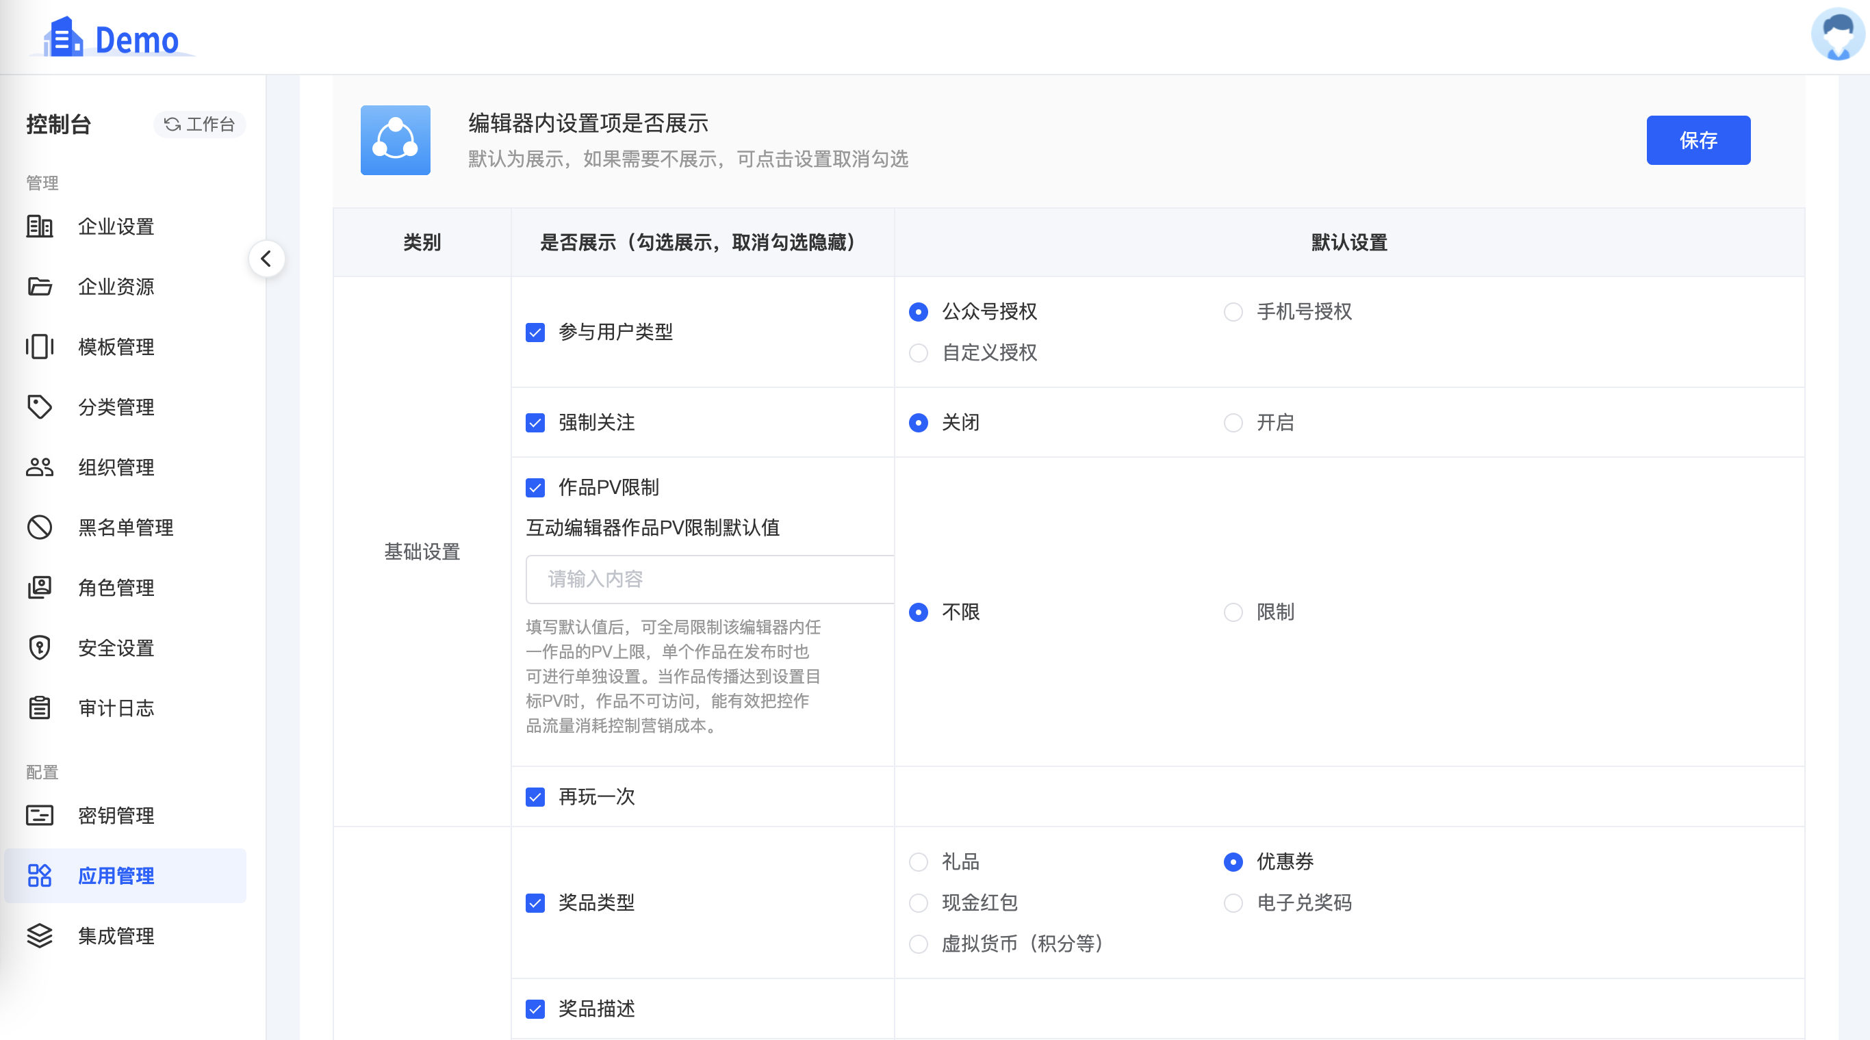This screenshot has height=1040, width=1870.
Task: Click the 审计日志 clipboard icon
Action: (40, 708)
